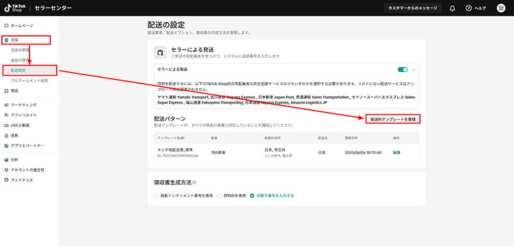This screenshot has height=246, width=514.
Task: Click the 注文 orders icon
Action: (x=6, y=40)
